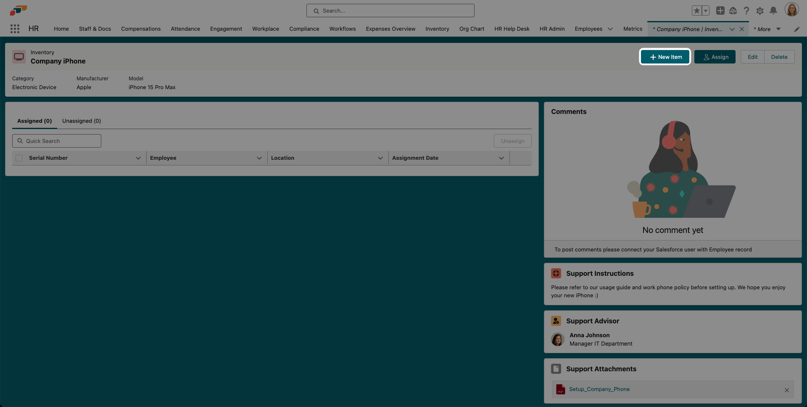Open global actions with the plus icon

[x=720, y=11]
